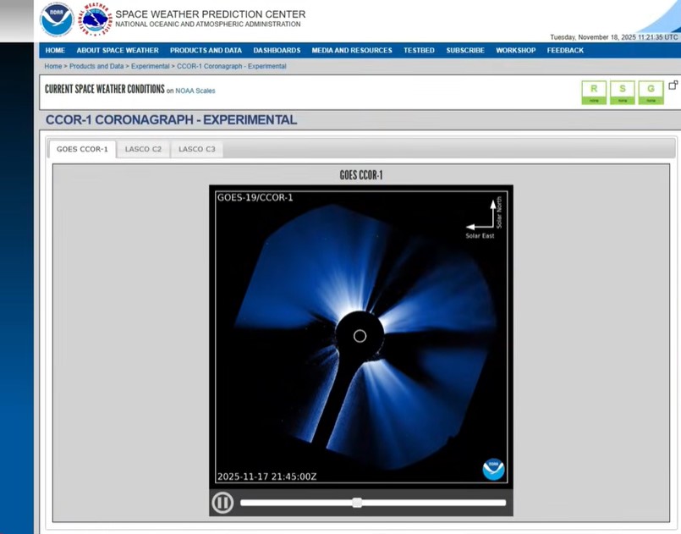Click the S scale indicator box
This screenshot has height=534, width=681.
click(x=623, y=91)
